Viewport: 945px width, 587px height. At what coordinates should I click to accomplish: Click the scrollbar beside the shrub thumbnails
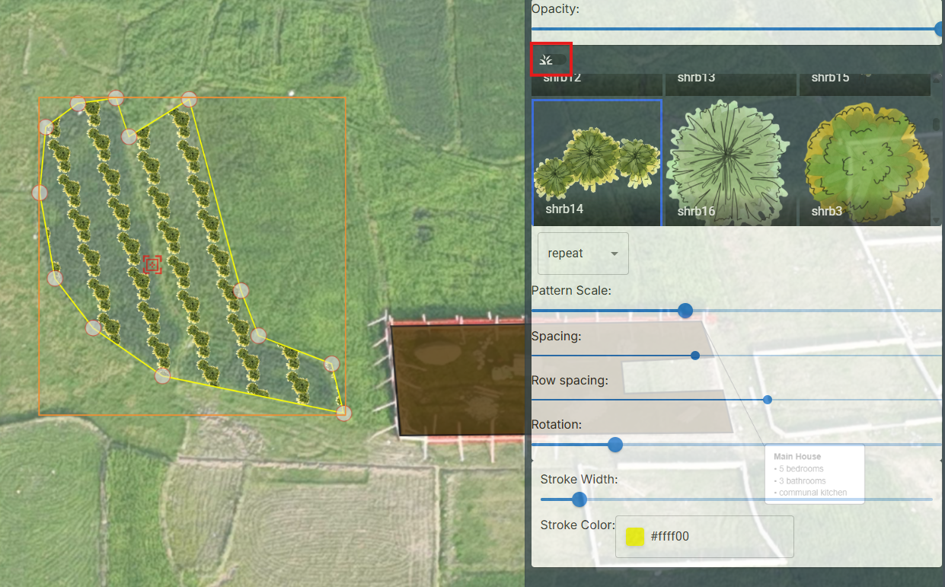(937, 122)
